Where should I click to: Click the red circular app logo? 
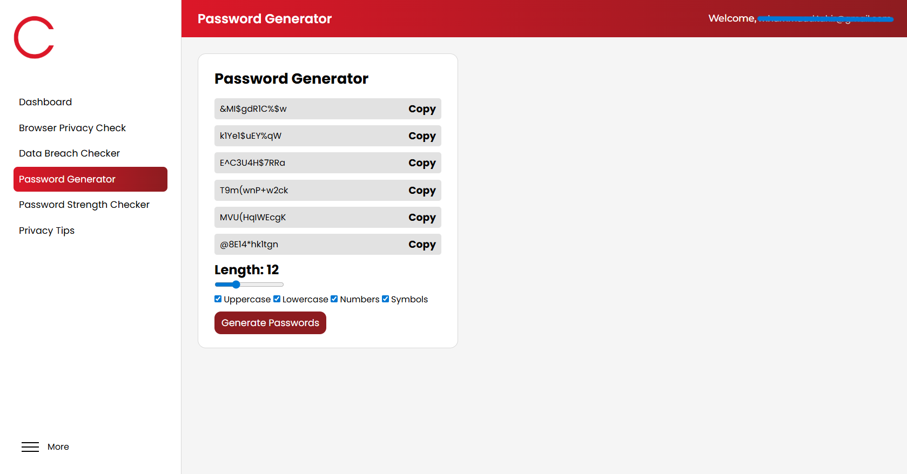[x=34, y=37]
